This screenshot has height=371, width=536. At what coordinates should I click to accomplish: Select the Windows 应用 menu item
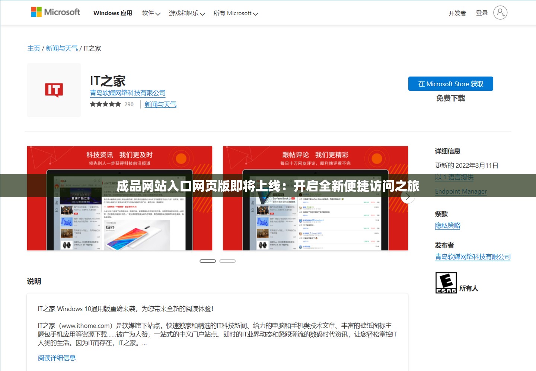click(113, 13)
